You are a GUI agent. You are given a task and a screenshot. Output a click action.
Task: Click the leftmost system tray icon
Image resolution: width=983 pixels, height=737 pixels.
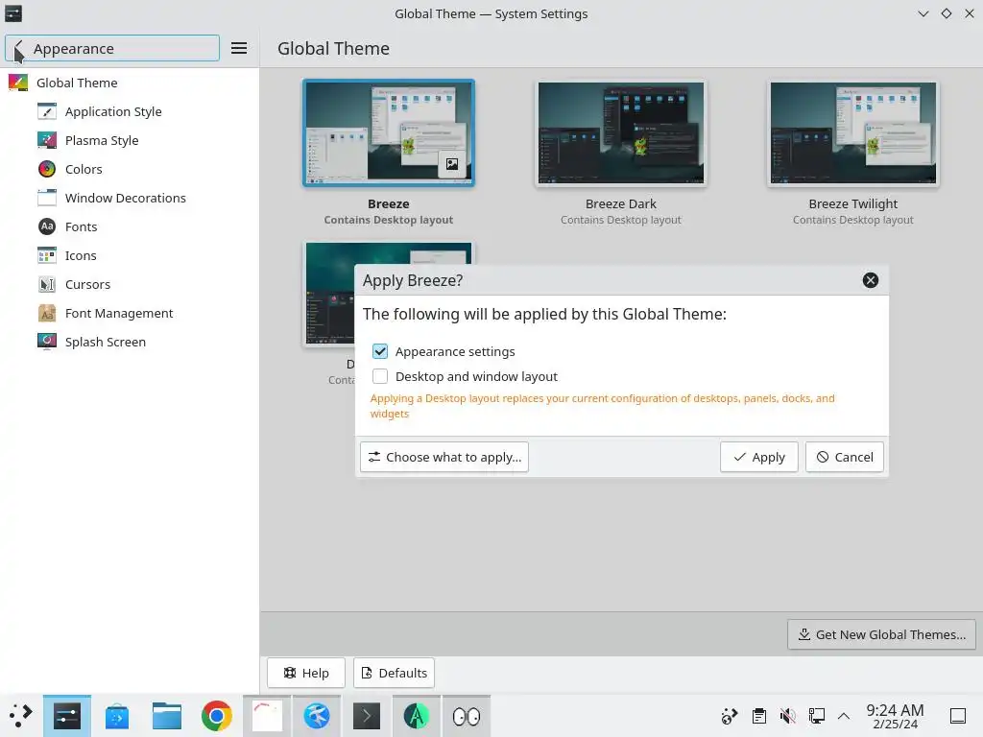click(730, 716)
